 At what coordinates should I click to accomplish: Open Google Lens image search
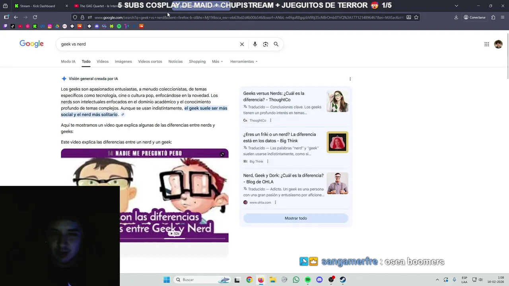[266, 44]
